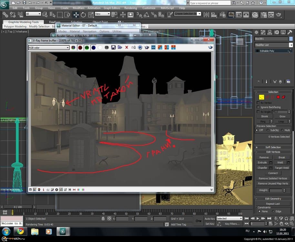Expand the Soft Selection rollout
Image resolution: width=295 pixels, height=242 pixels.
coord(273,147)
